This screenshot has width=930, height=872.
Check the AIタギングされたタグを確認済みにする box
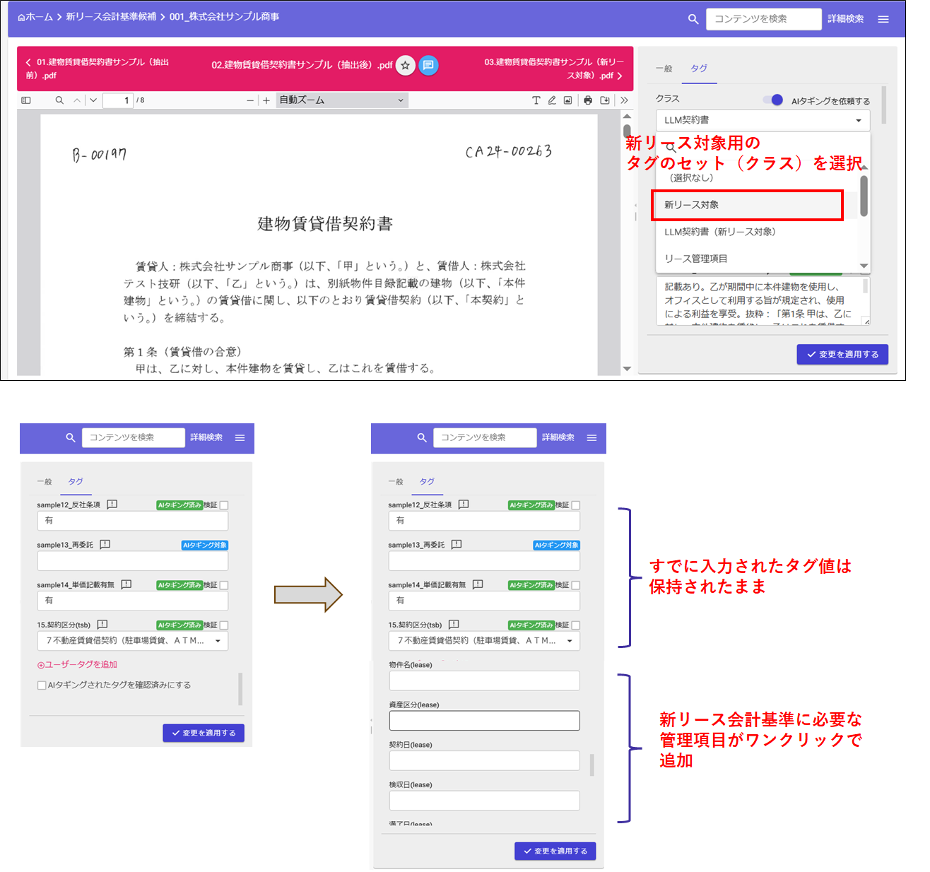42,685
